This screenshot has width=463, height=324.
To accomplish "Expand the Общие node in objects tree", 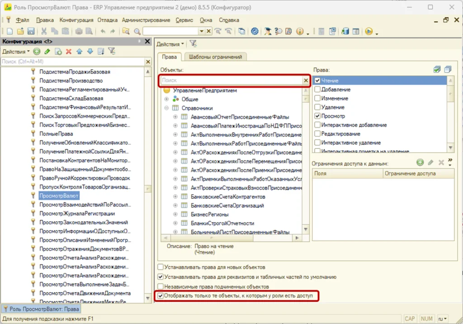I will [x=166, y=99].
